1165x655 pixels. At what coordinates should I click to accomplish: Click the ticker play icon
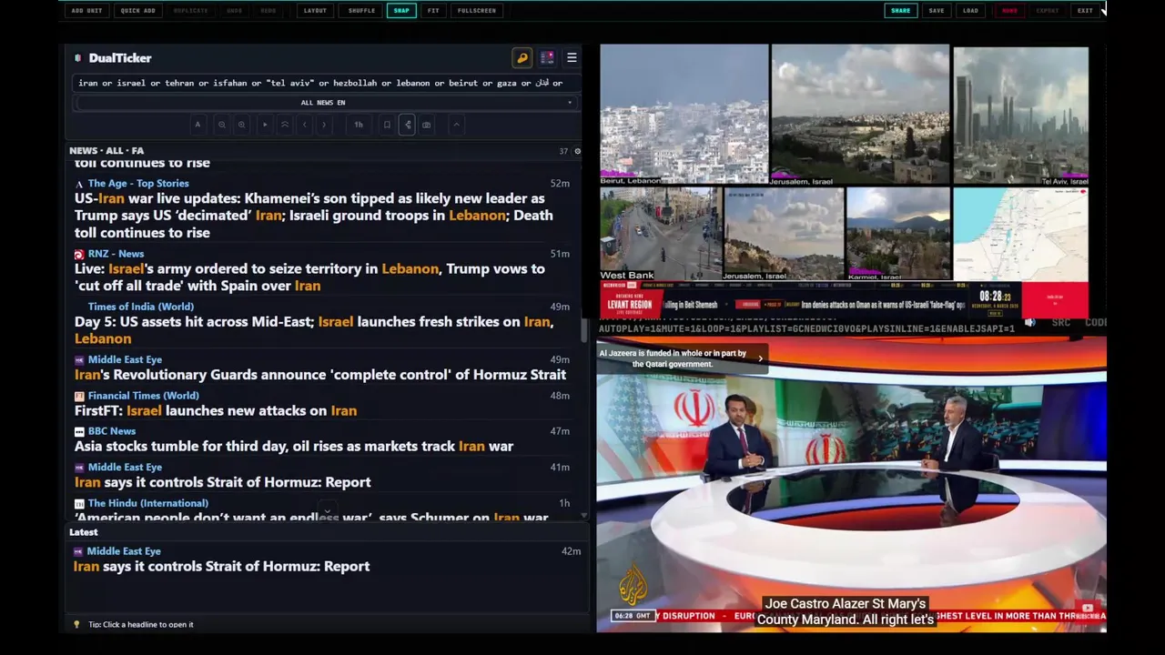[x=265, y=125]
